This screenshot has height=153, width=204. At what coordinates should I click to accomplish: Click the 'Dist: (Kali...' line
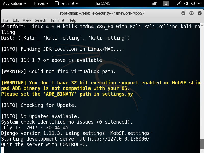pos(66,38)
